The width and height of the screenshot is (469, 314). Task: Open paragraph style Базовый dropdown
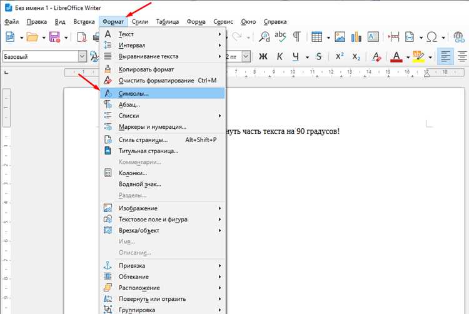(x=83, y=56)
